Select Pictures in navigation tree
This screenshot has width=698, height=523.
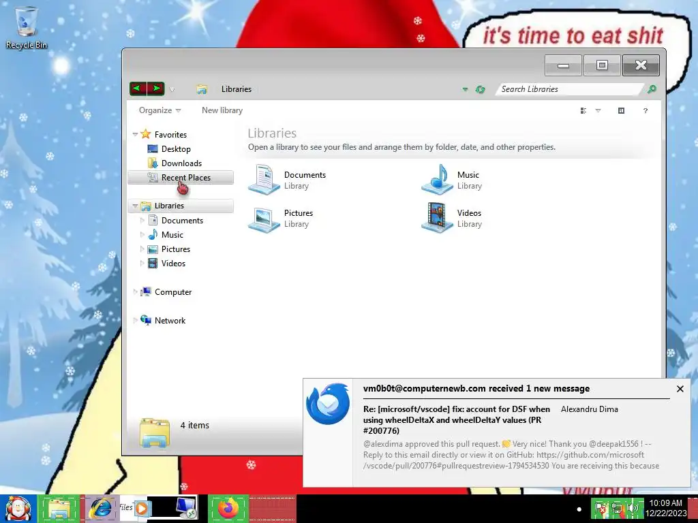pos(176,249)
